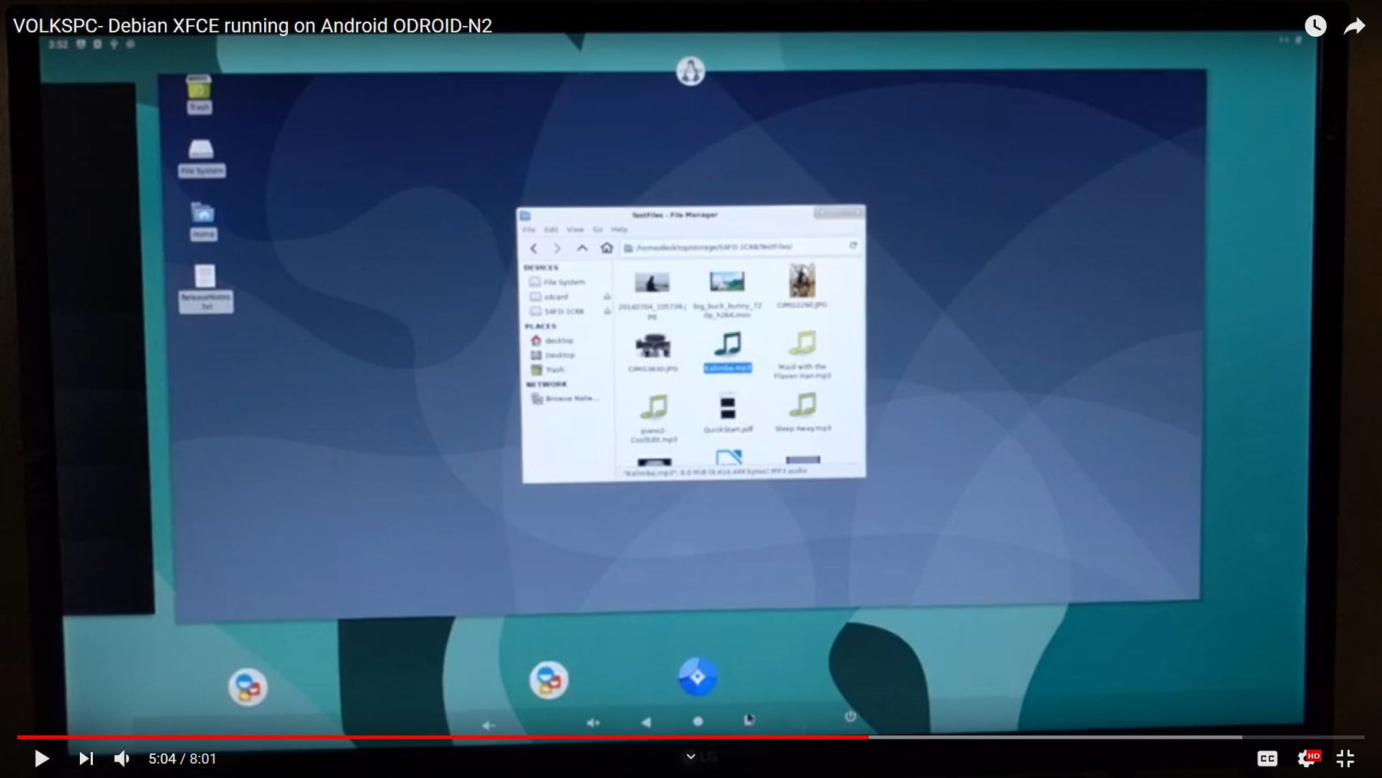Select Browse Network in the sidebar
1382x778 pixels.
coord(564,399)
